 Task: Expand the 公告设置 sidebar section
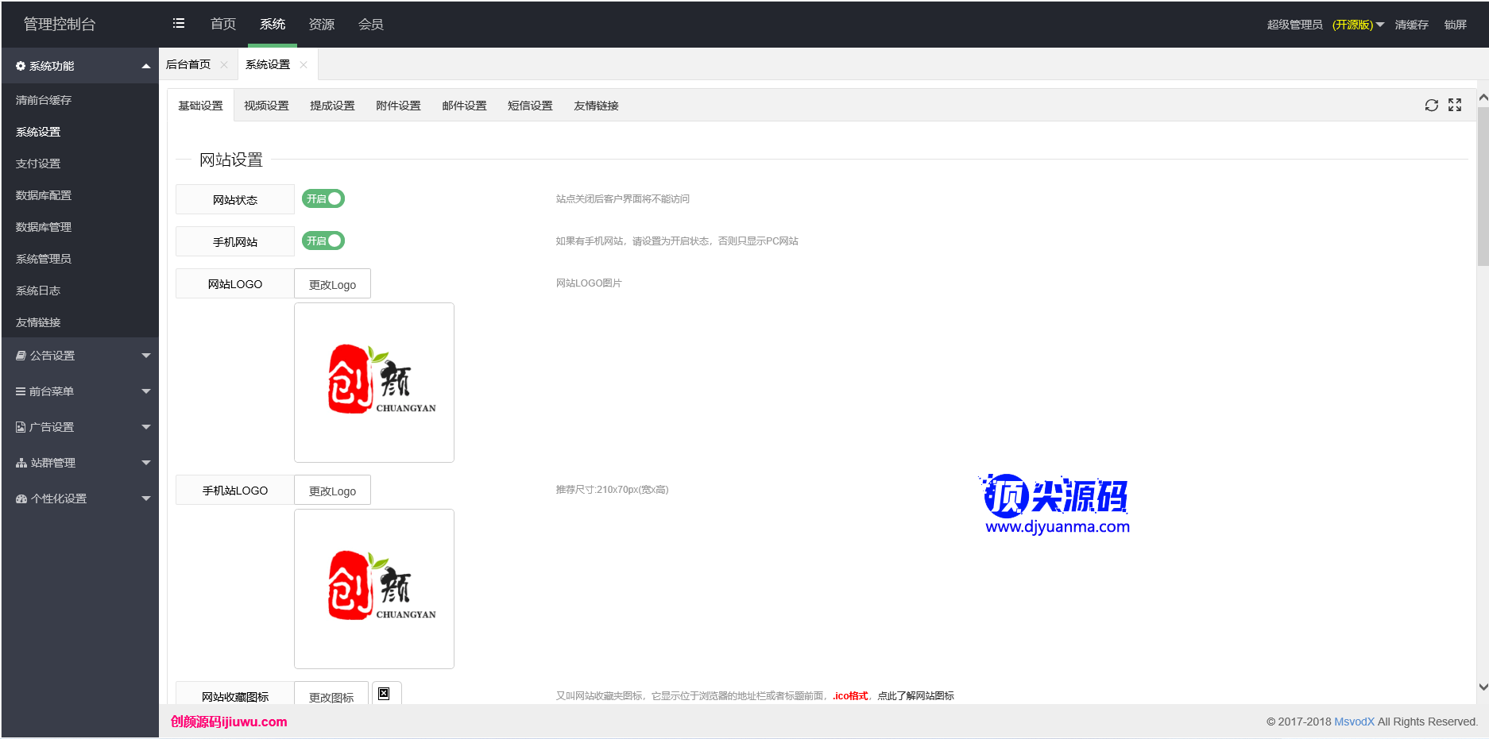[79, 356]
